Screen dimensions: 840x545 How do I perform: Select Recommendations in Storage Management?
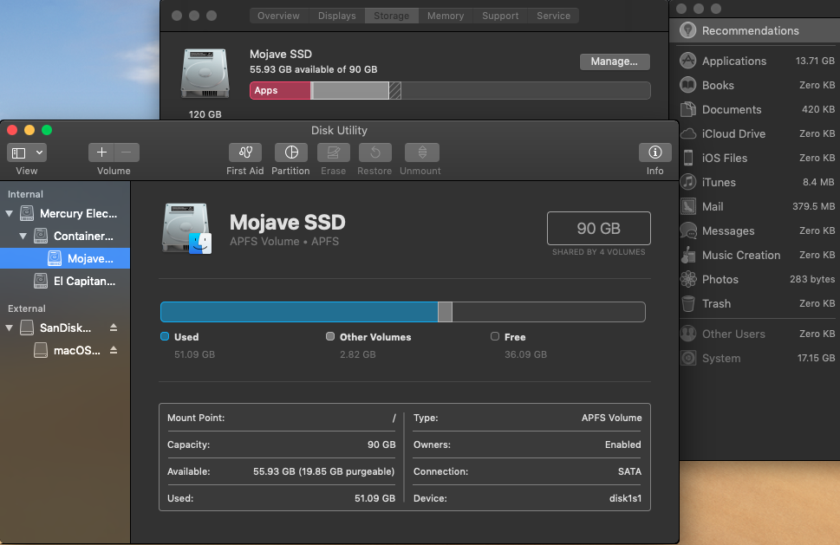[x=755, y=30]
